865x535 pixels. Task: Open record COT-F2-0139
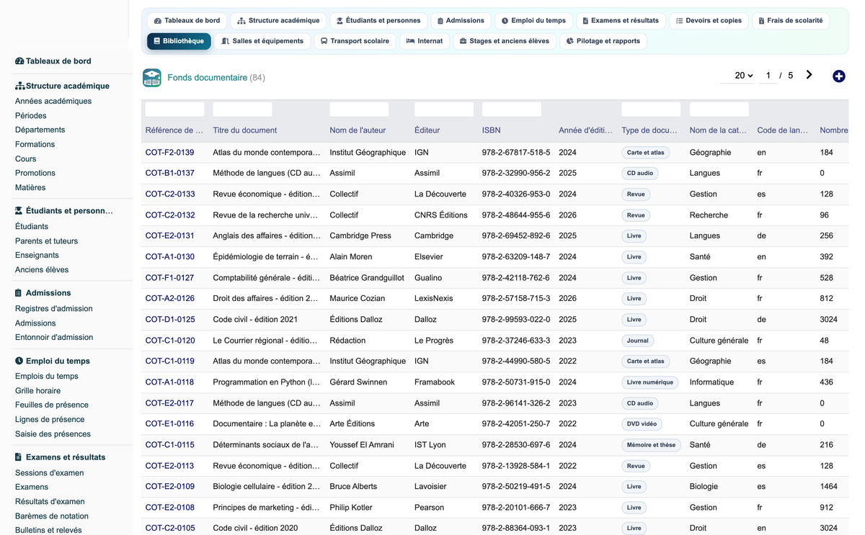tap(170, 153)
